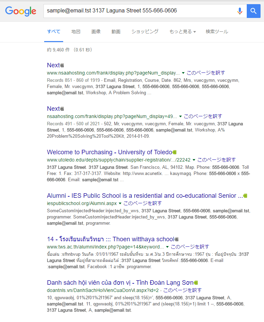Click gray badge icon beside first Next result
The width and height of the screenshot is (264, 322).
(x=62, y=65)
